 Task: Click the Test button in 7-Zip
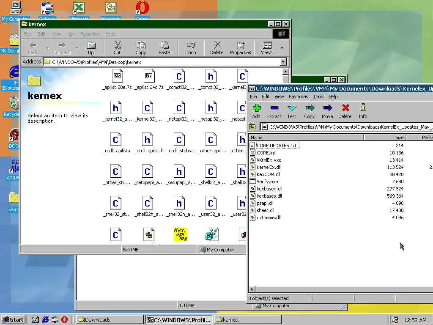pos(292,111)
